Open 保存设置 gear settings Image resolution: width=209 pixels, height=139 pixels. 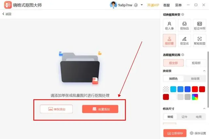[x=198, y=133]
